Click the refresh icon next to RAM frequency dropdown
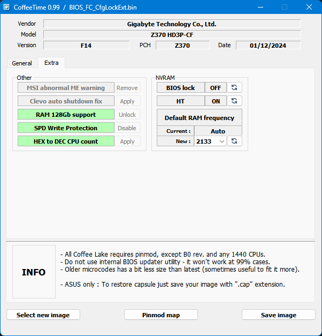Image resolution: width=322 pixels, height=336 pixels. click(234, 141)
